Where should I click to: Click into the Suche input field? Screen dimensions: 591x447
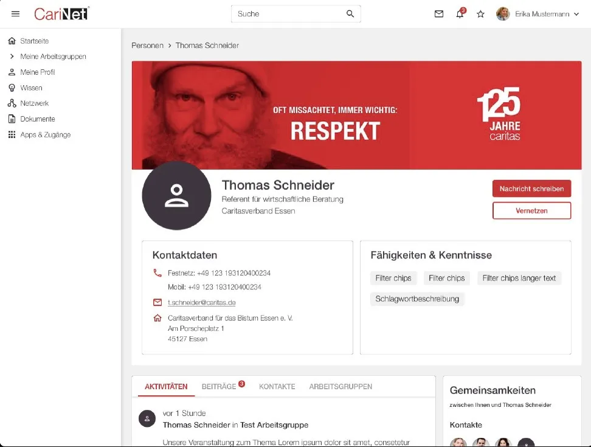tap(289, 14)
